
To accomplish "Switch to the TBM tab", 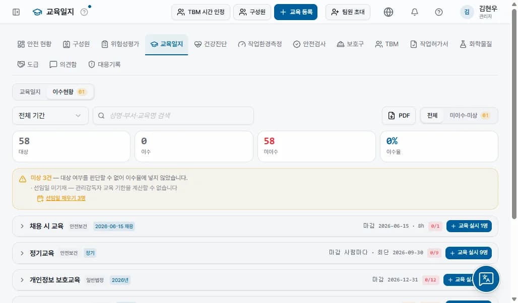I will pos(387,44).
